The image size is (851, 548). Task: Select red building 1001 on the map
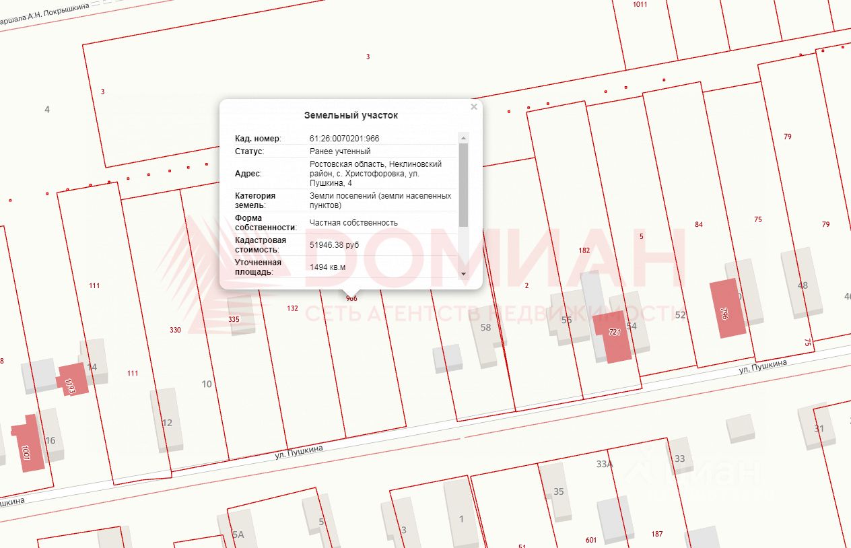point(28,443)
